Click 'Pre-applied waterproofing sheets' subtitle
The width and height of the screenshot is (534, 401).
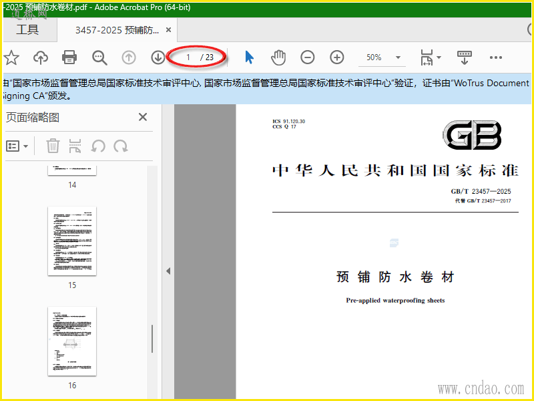pyautogui.click(x=395, y=300)
